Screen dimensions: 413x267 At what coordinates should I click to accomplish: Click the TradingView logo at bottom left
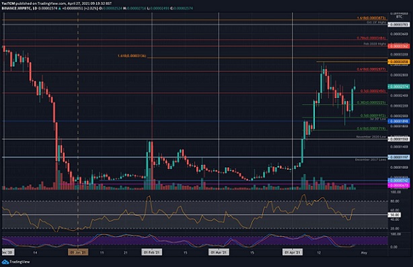(15, 262)
